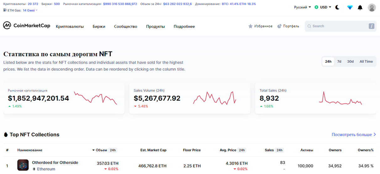
Task: Open the Портфель link
Action: click(288, 26)
